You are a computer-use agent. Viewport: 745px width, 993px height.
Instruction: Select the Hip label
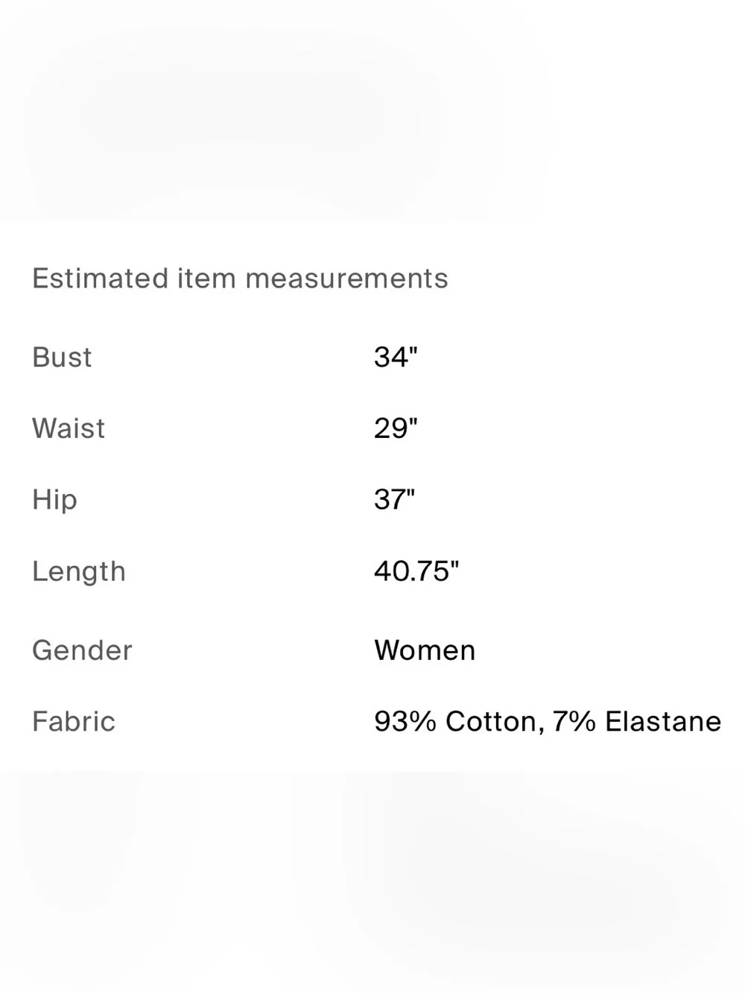54,500
